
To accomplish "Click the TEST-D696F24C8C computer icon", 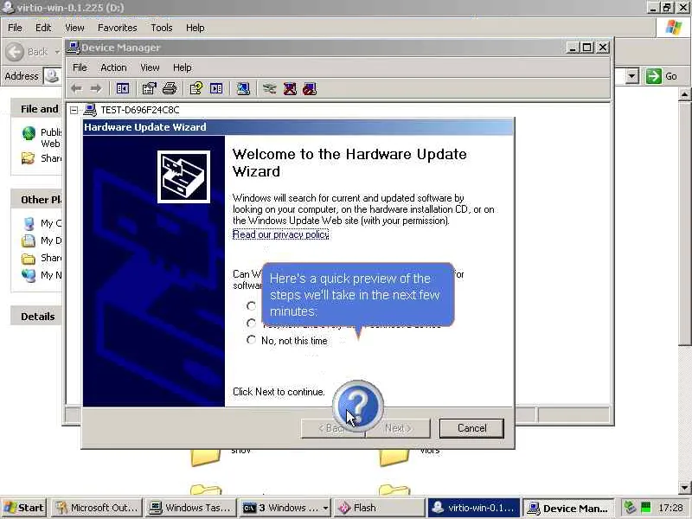I will (90, 110).
